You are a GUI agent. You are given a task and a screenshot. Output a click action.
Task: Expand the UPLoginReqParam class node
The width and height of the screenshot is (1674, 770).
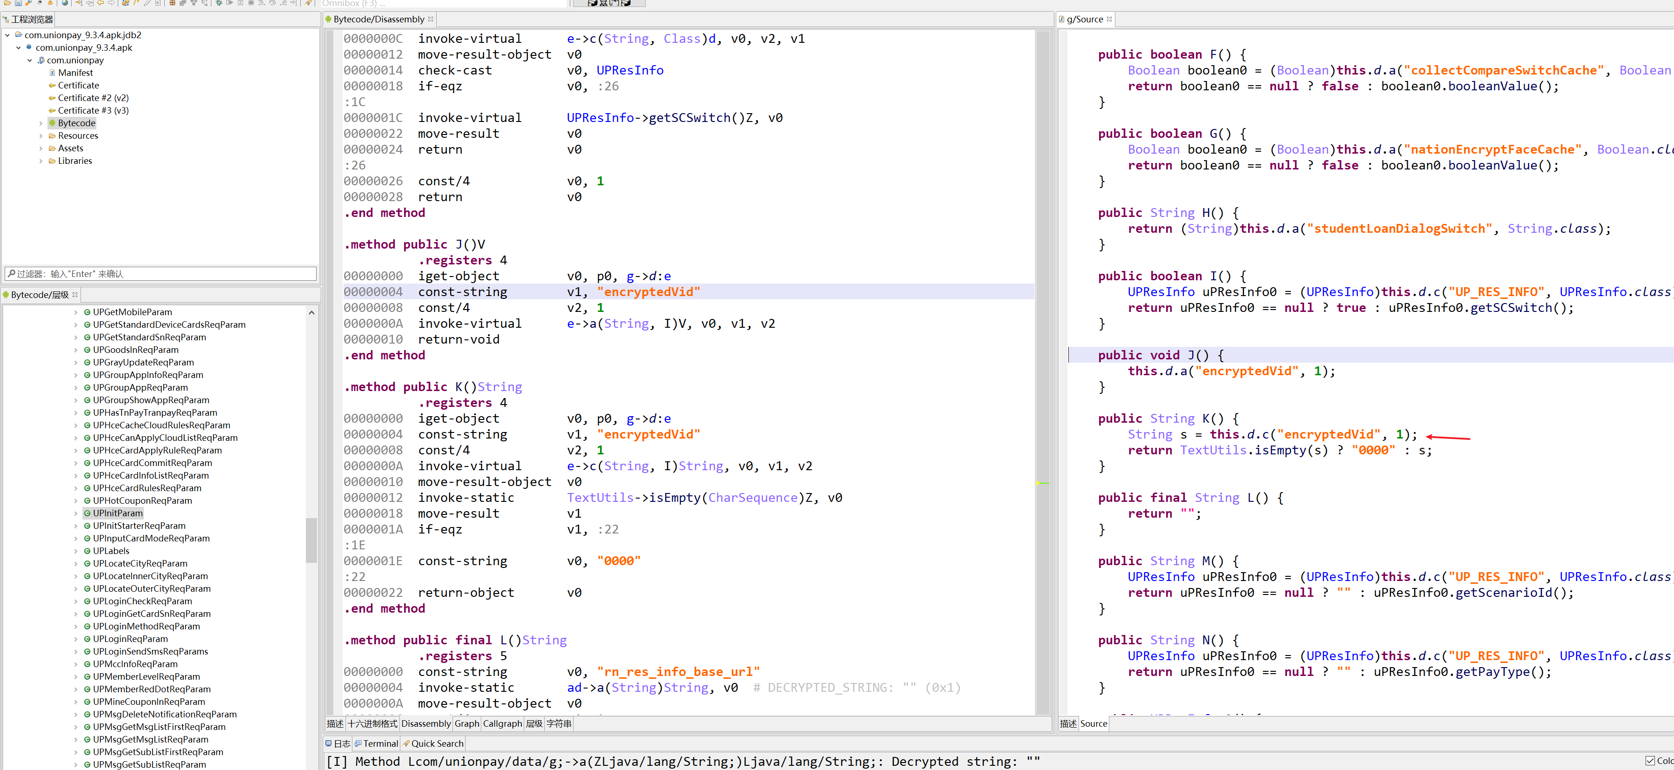[75, 639]
